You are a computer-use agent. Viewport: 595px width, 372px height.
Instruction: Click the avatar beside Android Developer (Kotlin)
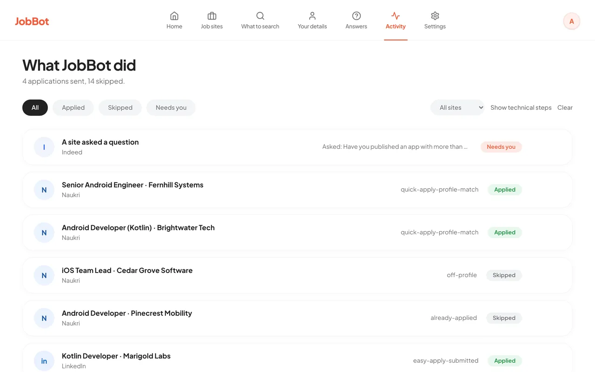44,232
